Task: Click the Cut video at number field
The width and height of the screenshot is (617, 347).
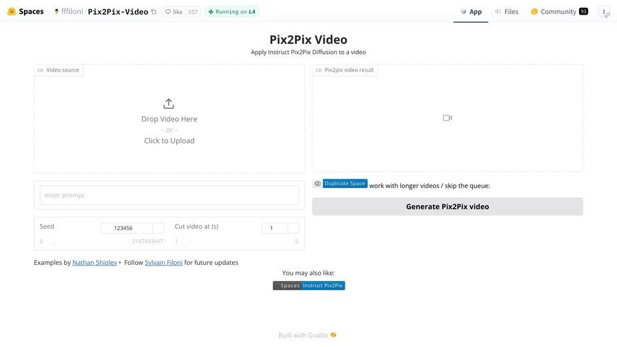Action: [275, 228]
